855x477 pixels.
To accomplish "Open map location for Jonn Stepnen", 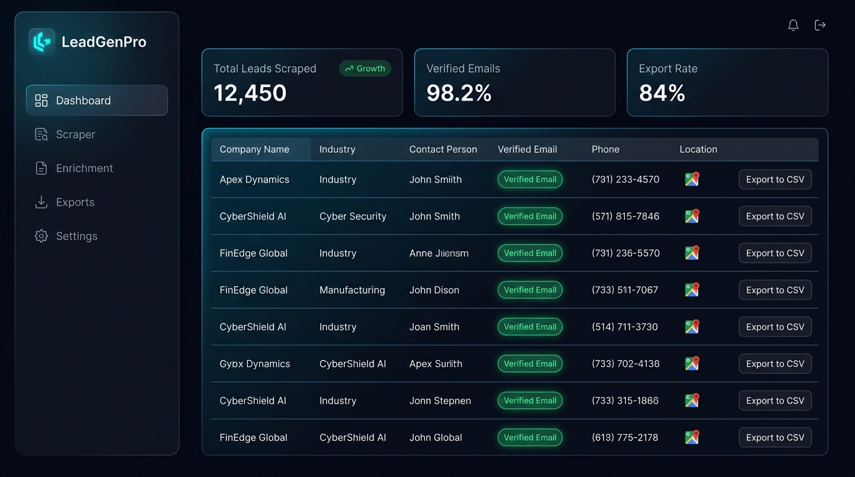I will pyautogui.click(x=692, y=401).
